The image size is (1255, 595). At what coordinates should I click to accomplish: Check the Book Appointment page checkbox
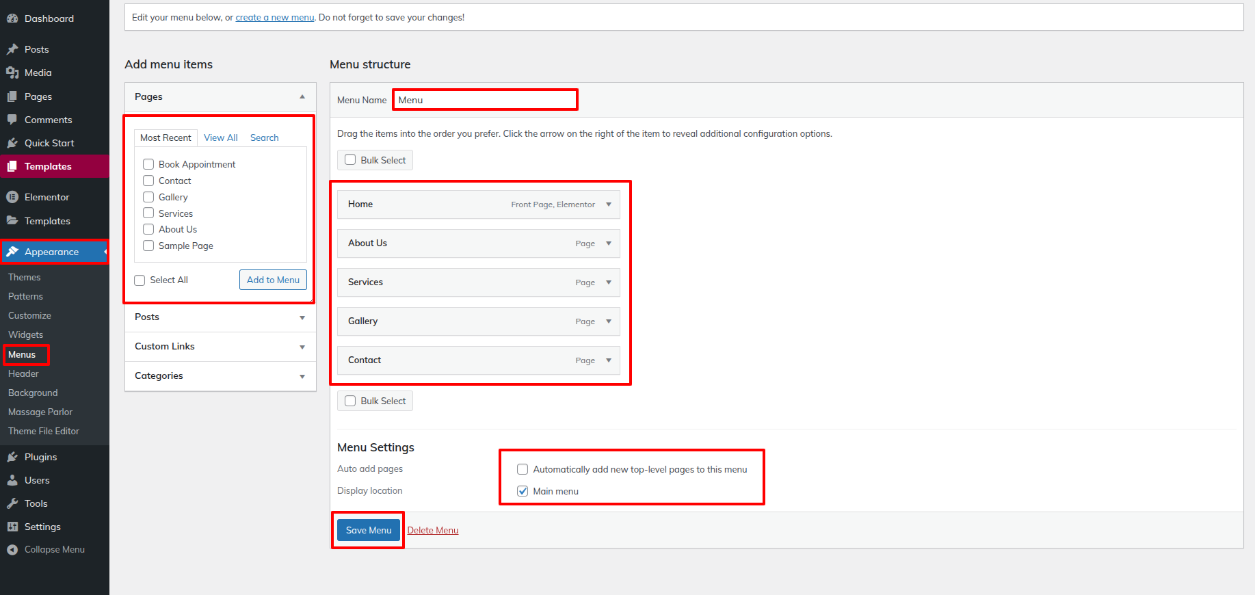point(148,164)
